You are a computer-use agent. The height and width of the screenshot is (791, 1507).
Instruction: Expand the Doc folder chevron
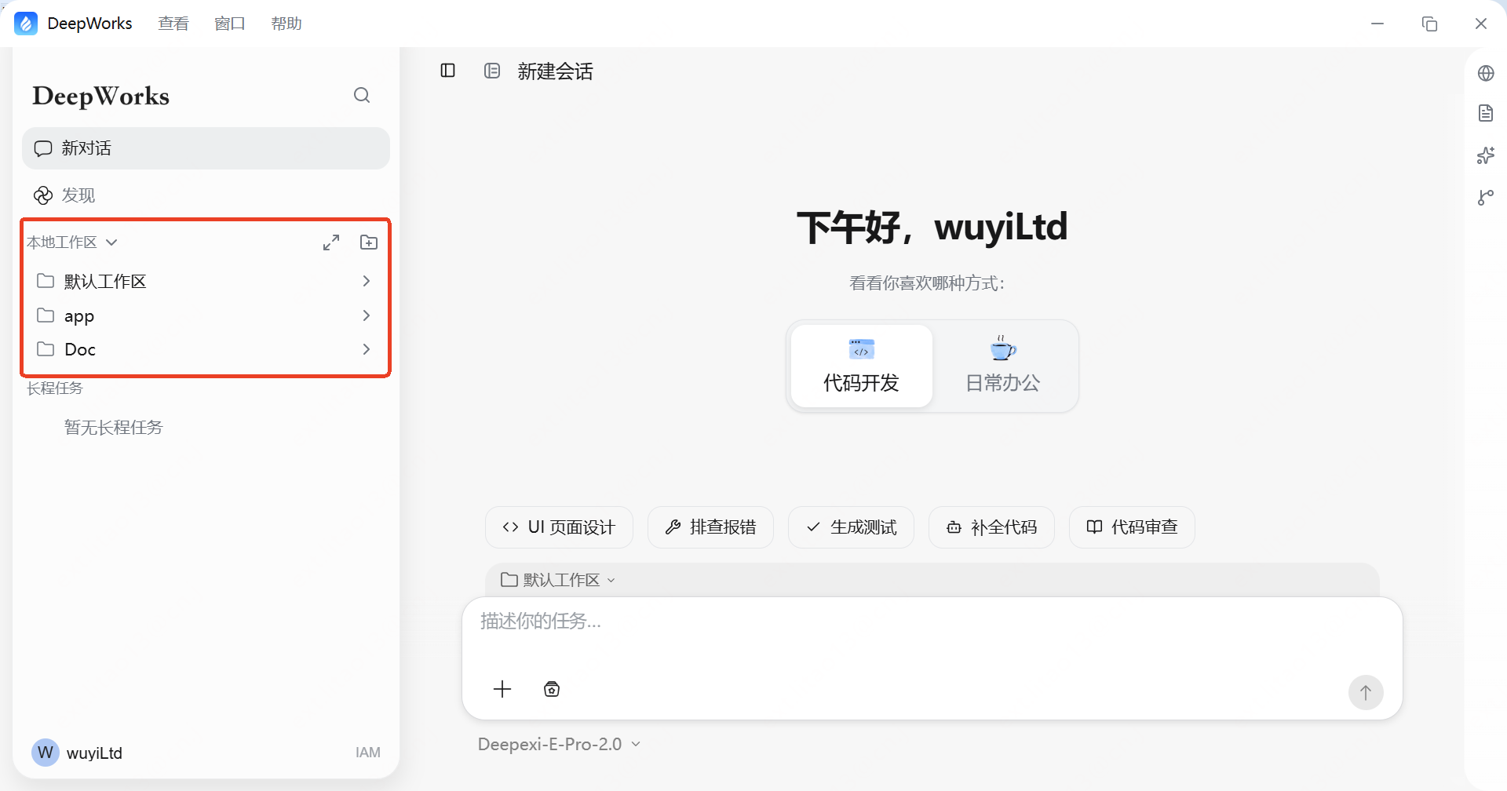(366, 349)
